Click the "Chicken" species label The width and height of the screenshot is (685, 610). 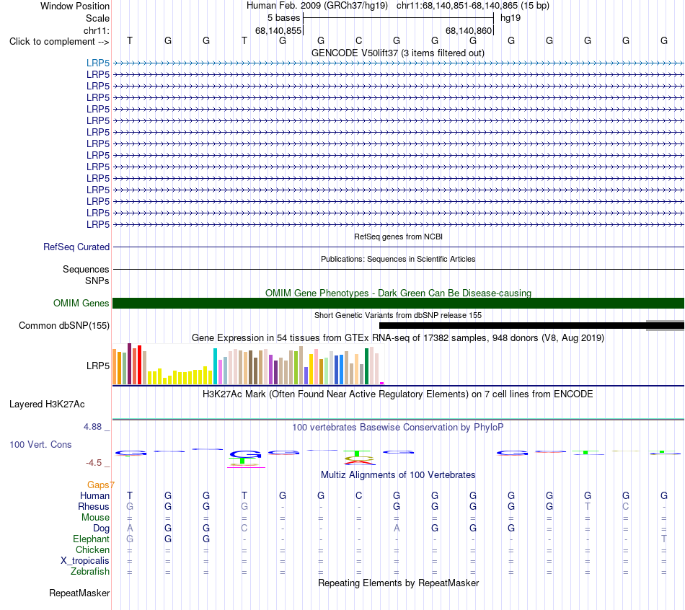(x=92, y=549)
